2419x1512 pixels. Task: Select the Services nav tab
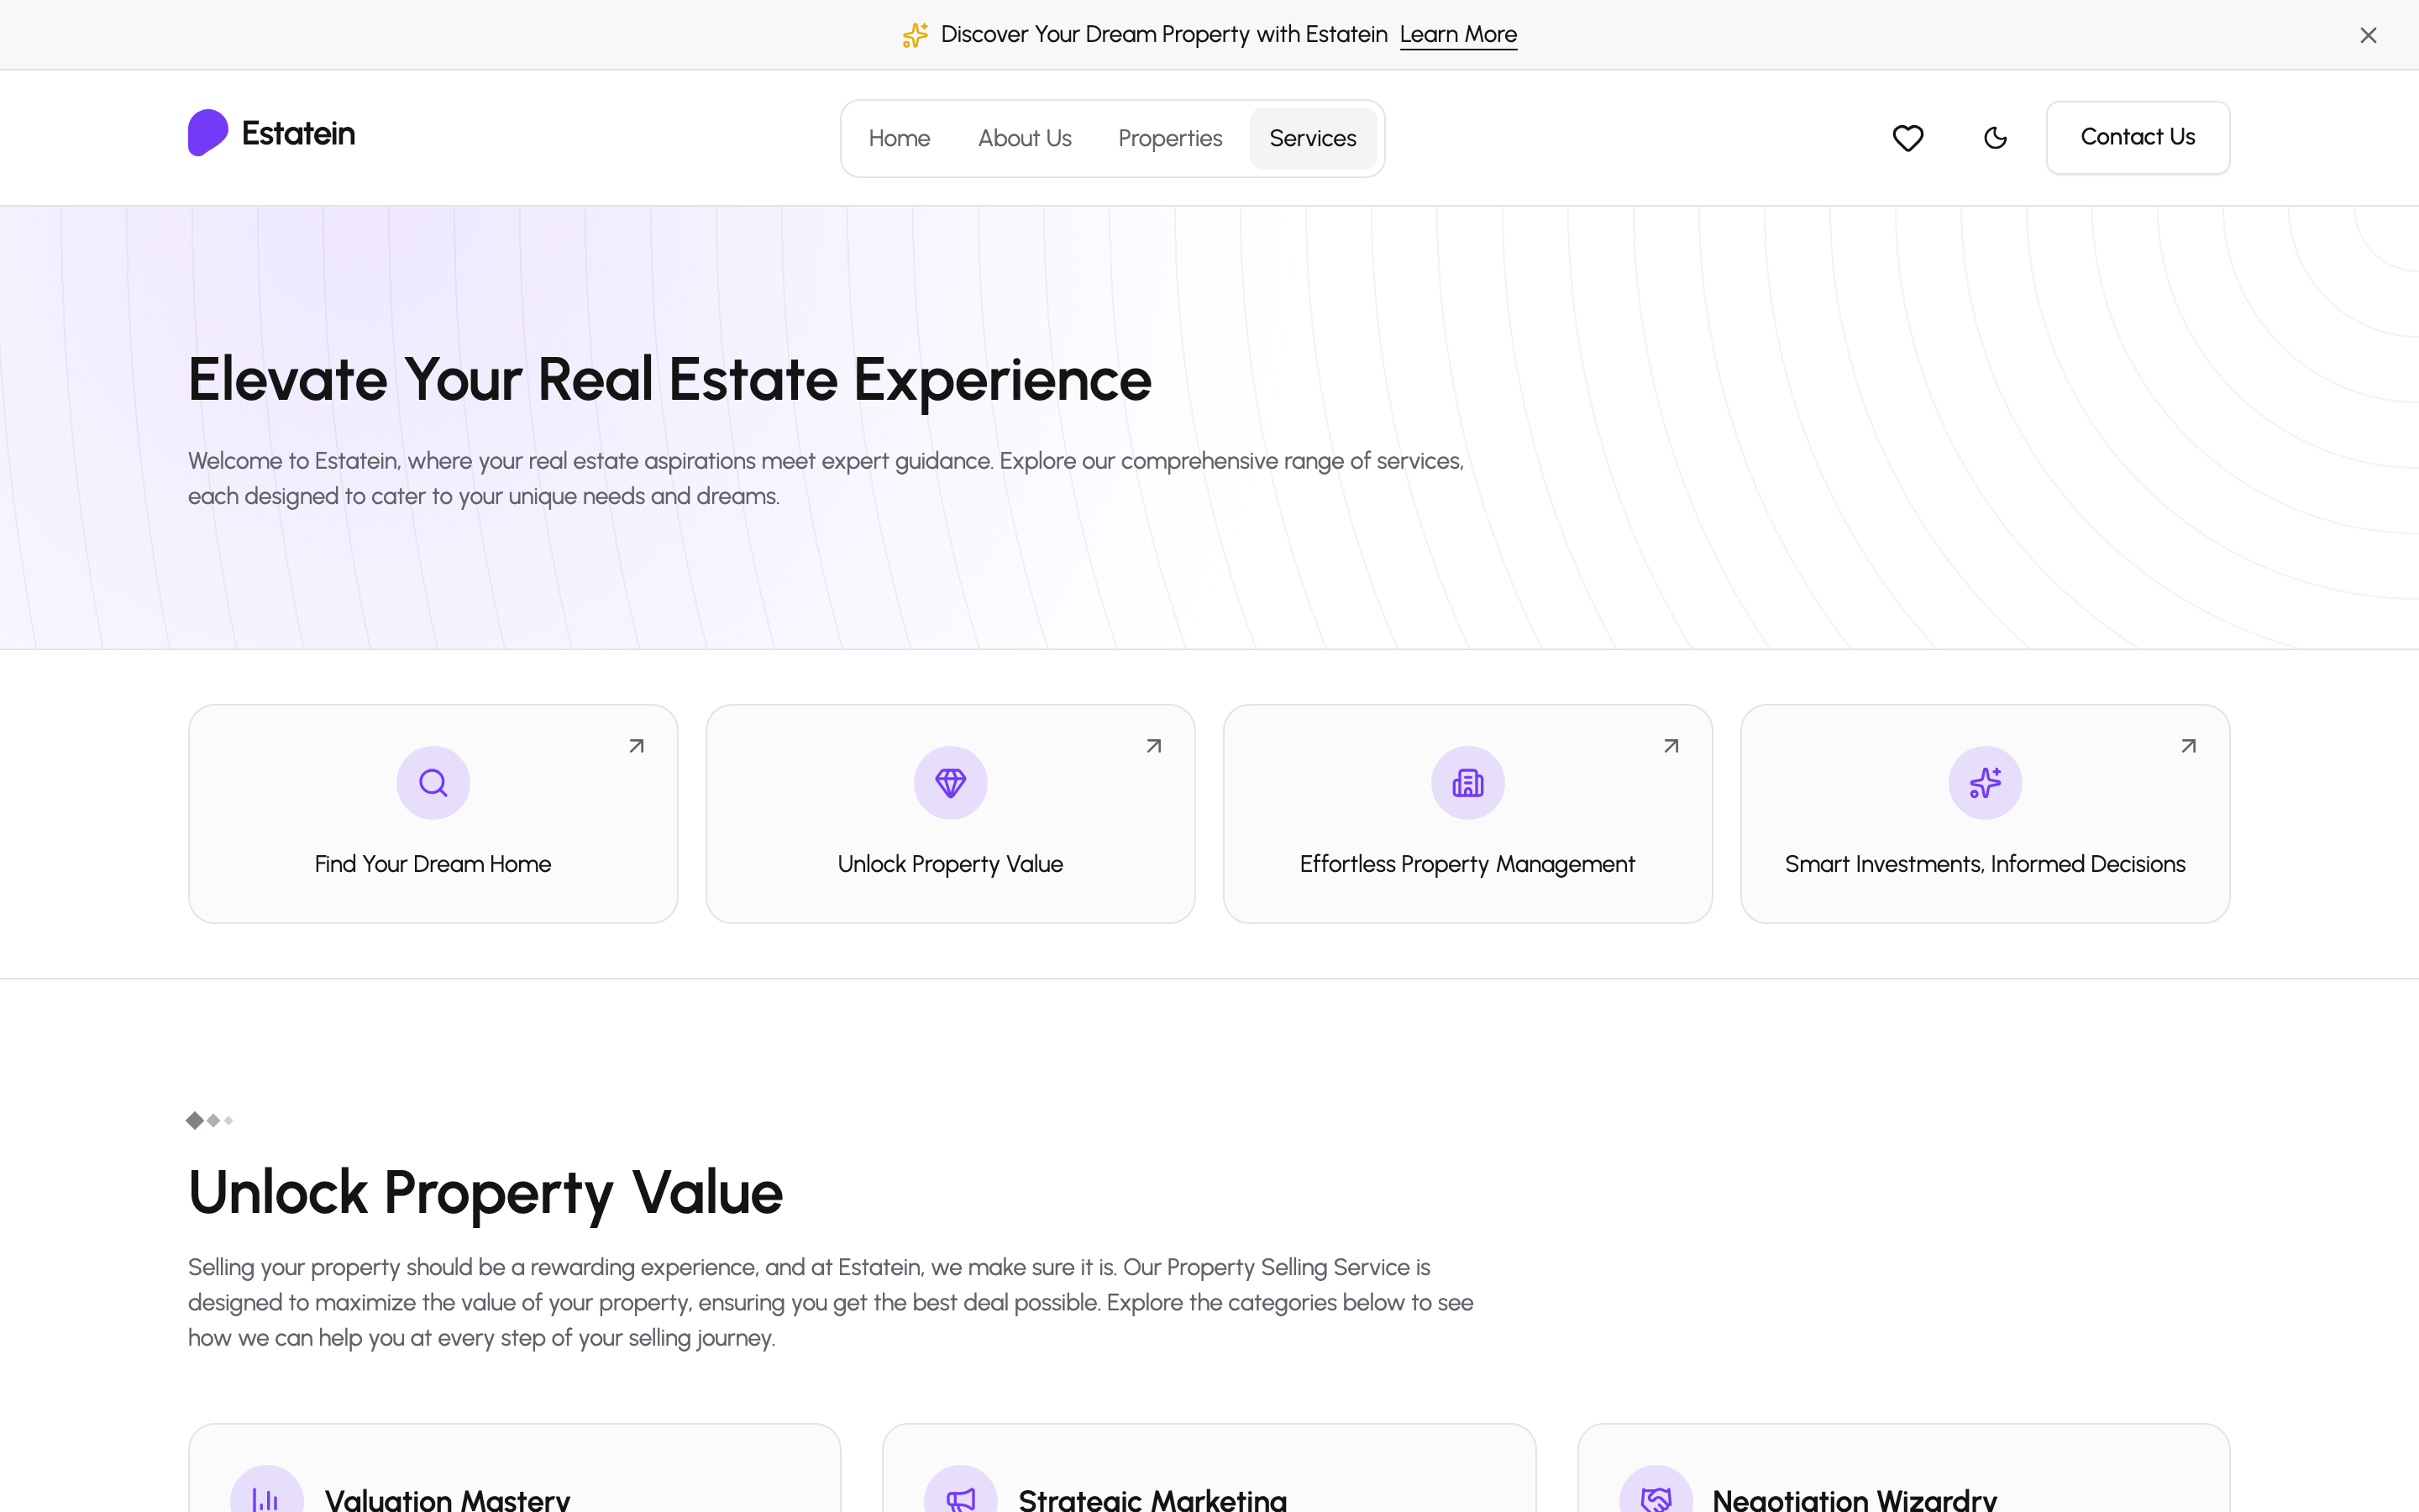(x=1313, y=138)
